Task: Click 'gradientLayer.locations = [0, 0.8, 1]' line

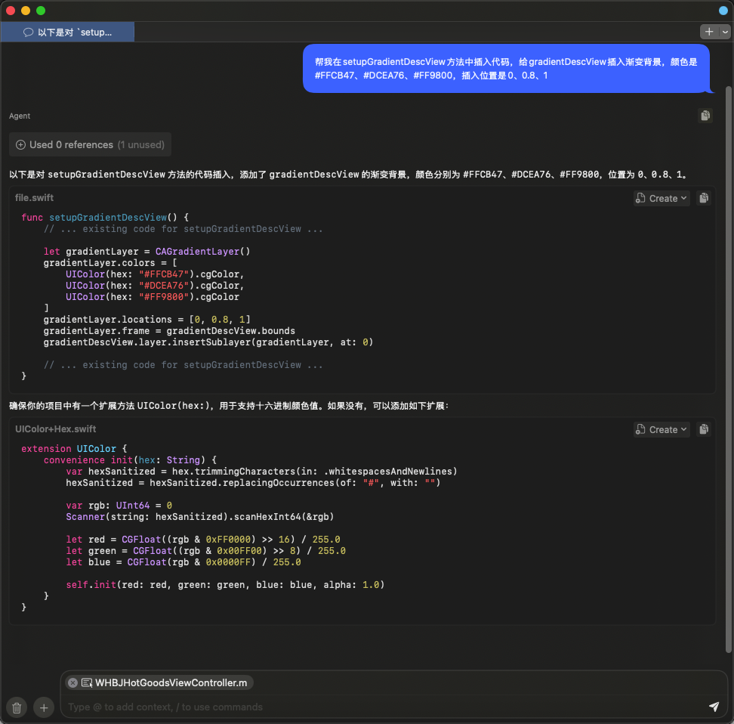Action: click(x=147, y=320)
